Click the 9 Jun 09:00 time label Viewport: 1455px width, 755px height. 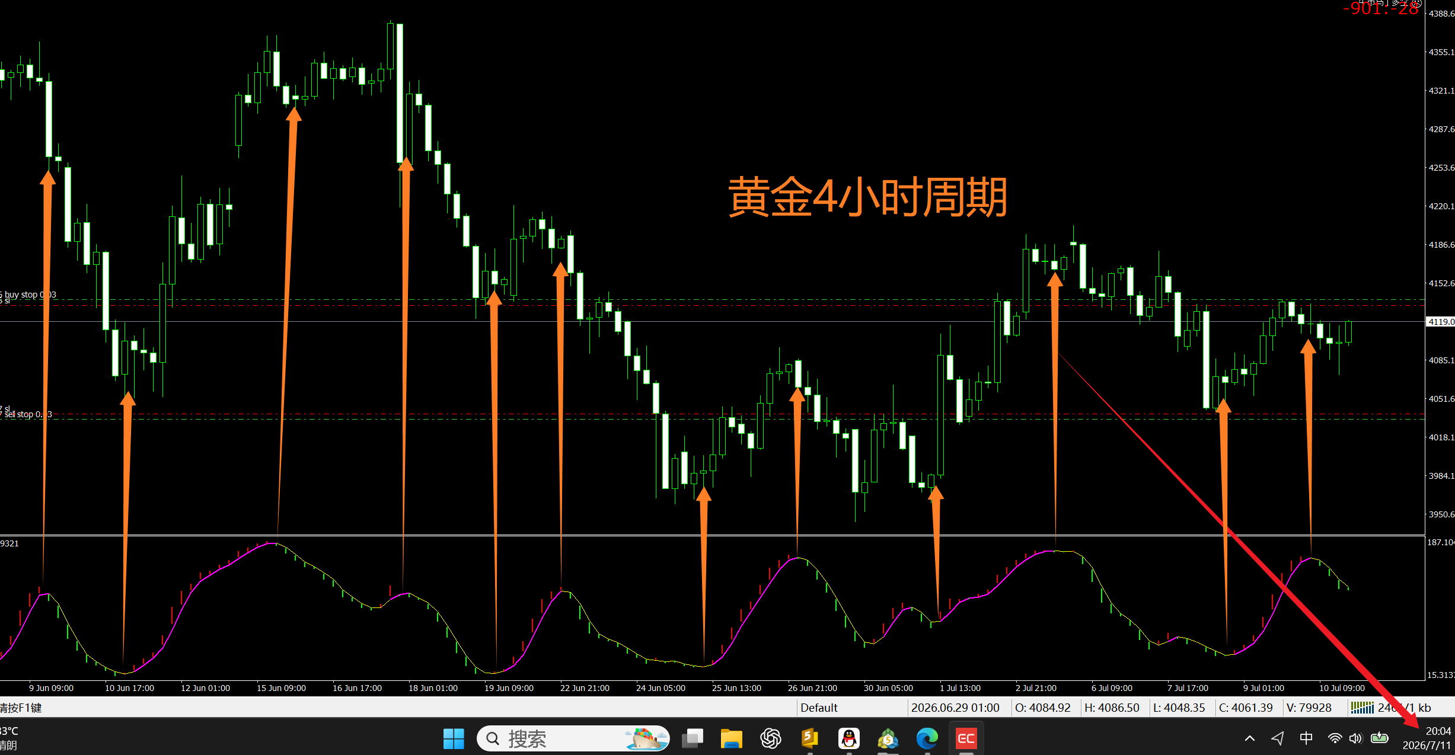point(51,688)
